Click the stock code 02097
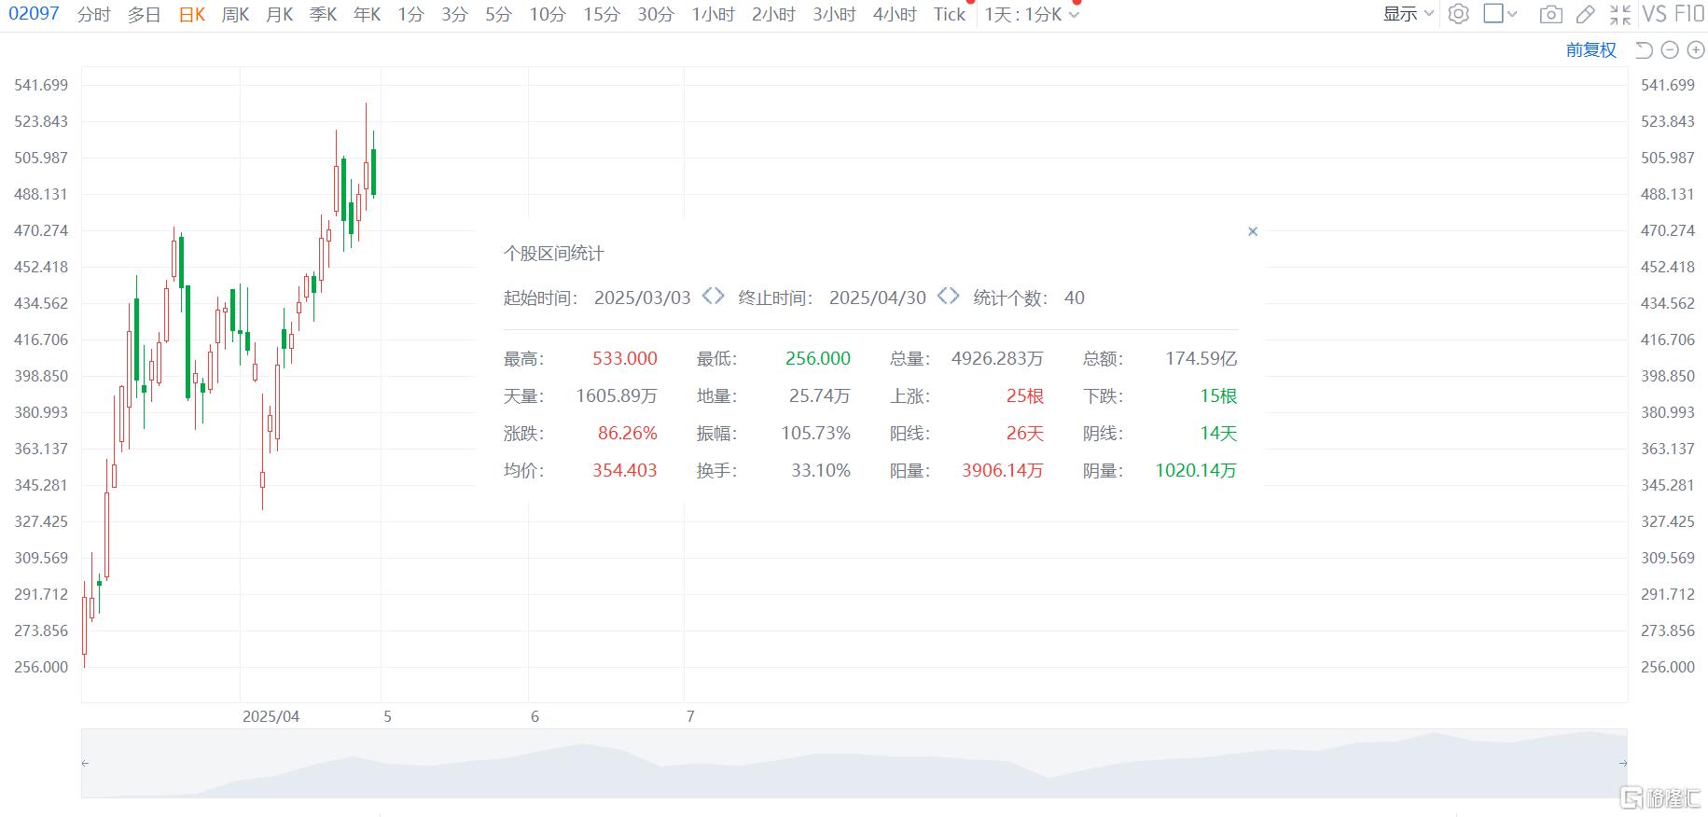 [x=34, y=14]
